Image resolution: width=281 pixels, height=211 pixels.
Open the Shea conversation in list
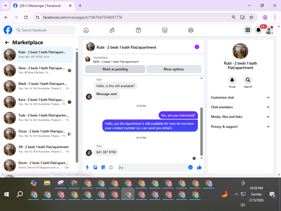tap(38, 70)
